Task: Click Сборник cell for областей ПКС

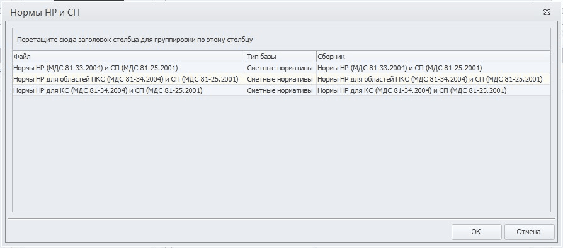Action: pyautogui.click(x=433, y=79)
